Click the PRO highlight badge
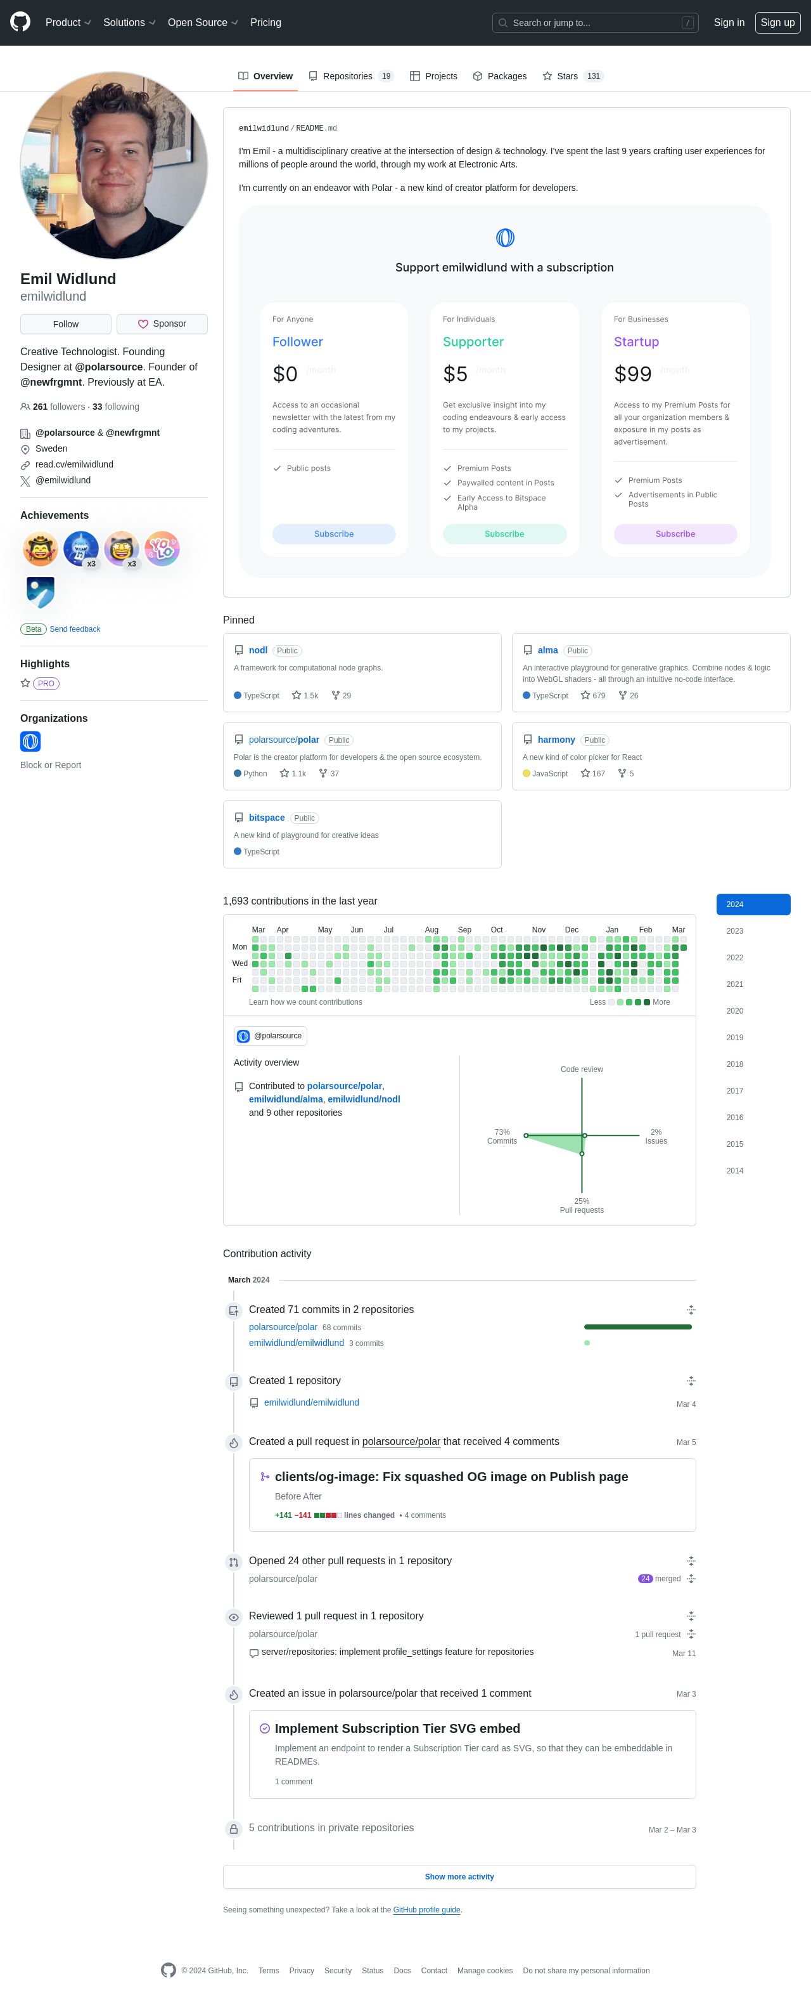Image resolution: width=811 pixels, height=2005 pixels. 46,683
